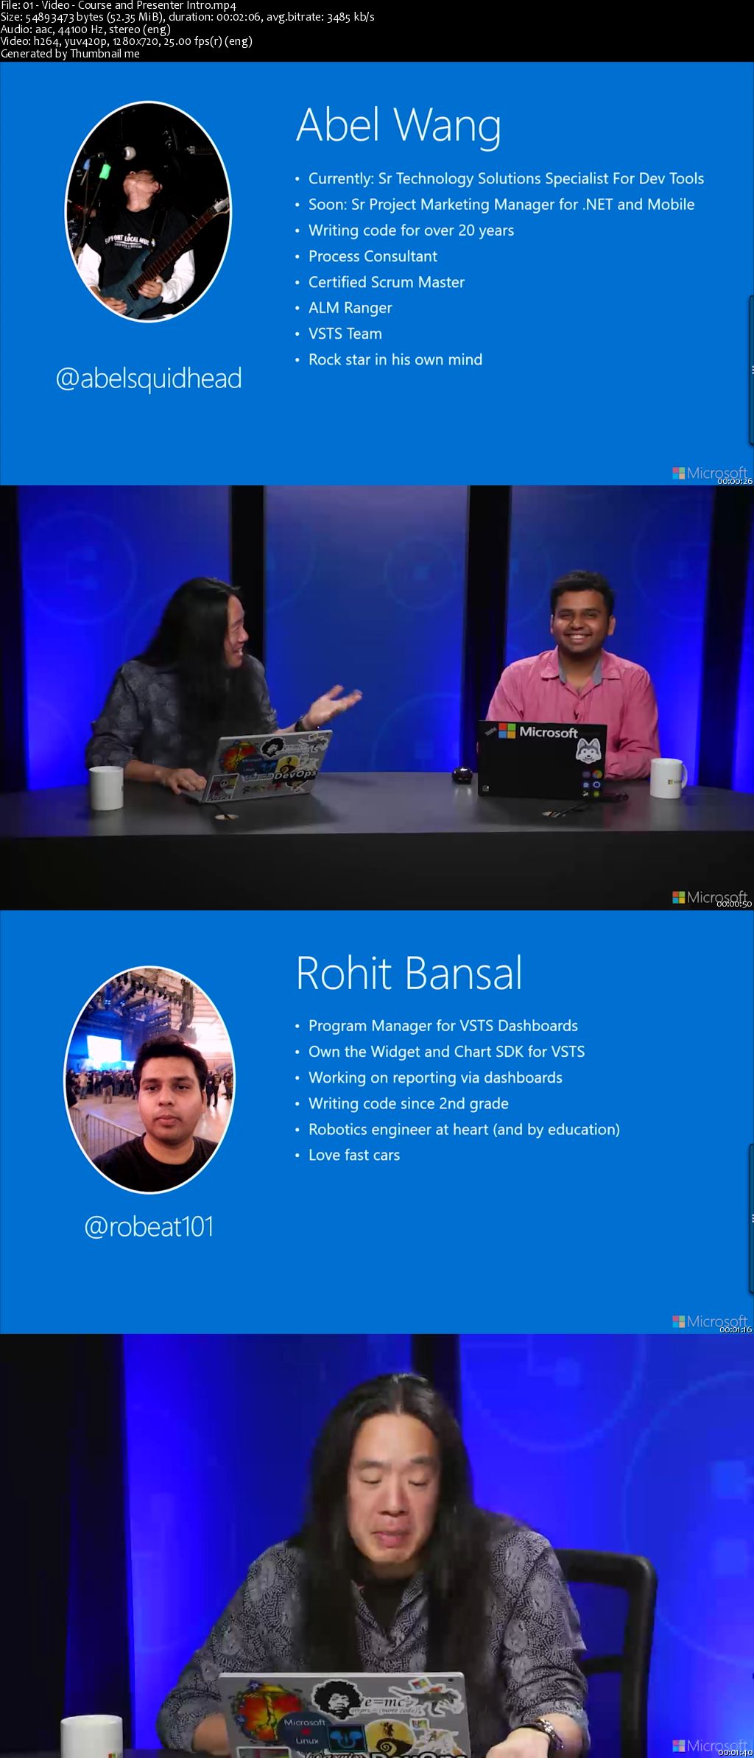Click 'Writing code for over 20 years' bullet
754x1758 pixels.
pos(411,230)
